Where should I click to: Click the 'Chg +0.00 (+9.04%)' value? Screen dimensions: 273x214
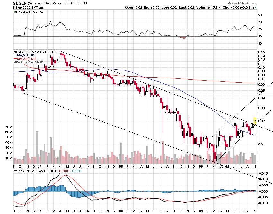(238, 7)
